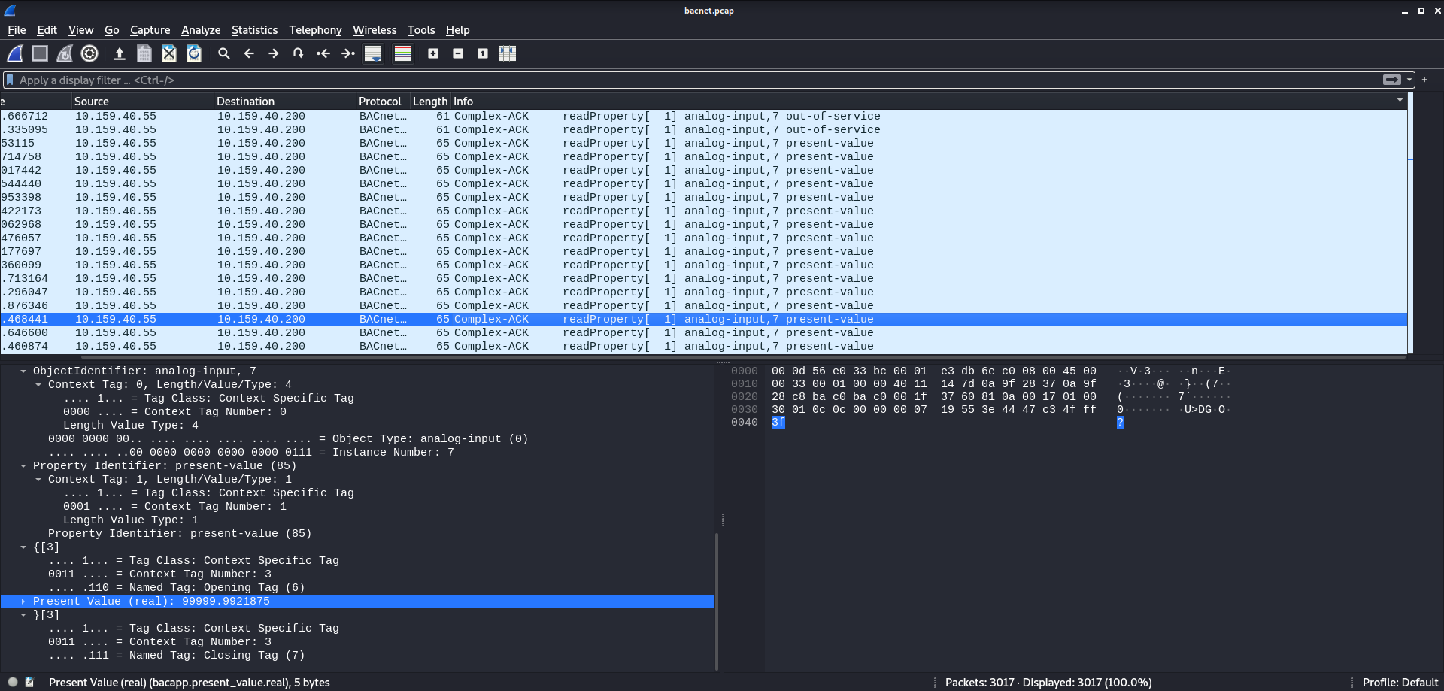Select packet row with time .460874
The image size is (1444, 691).
pos(703,346)
